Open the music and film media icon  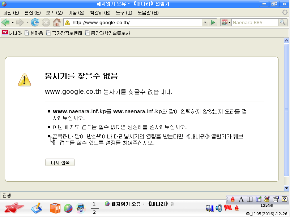(81, 208)
